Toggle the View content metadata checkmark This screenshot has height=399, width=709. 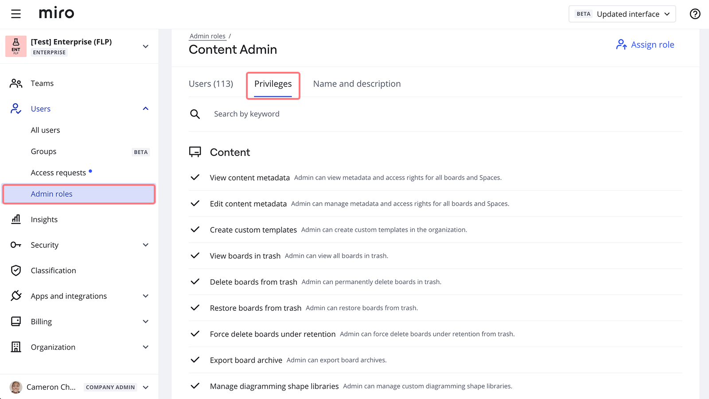coord(195,177)
